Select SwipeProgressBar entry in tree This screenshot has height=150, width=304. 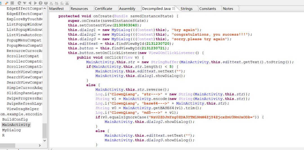(x=24, y=98)
